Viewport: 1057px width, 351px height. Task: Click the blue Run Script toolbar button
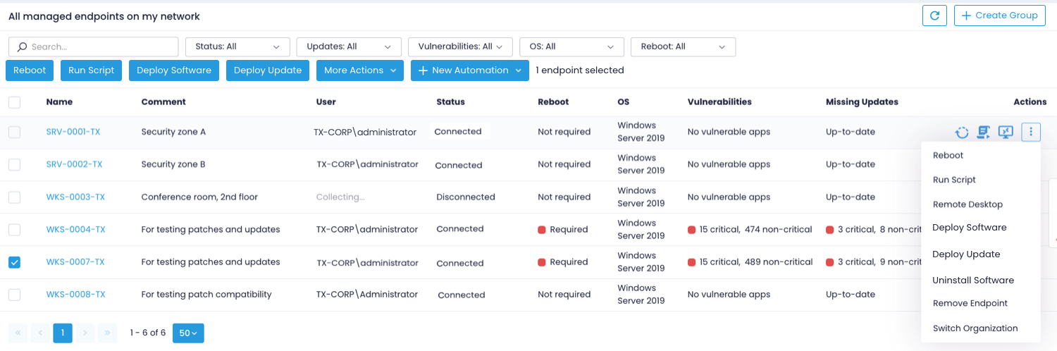click(x=91, y=70)
